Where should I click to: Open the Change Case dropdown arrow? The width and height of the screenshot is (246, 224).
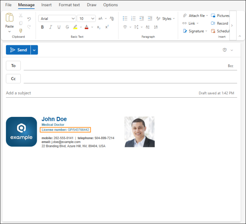(x=106, y=18)
